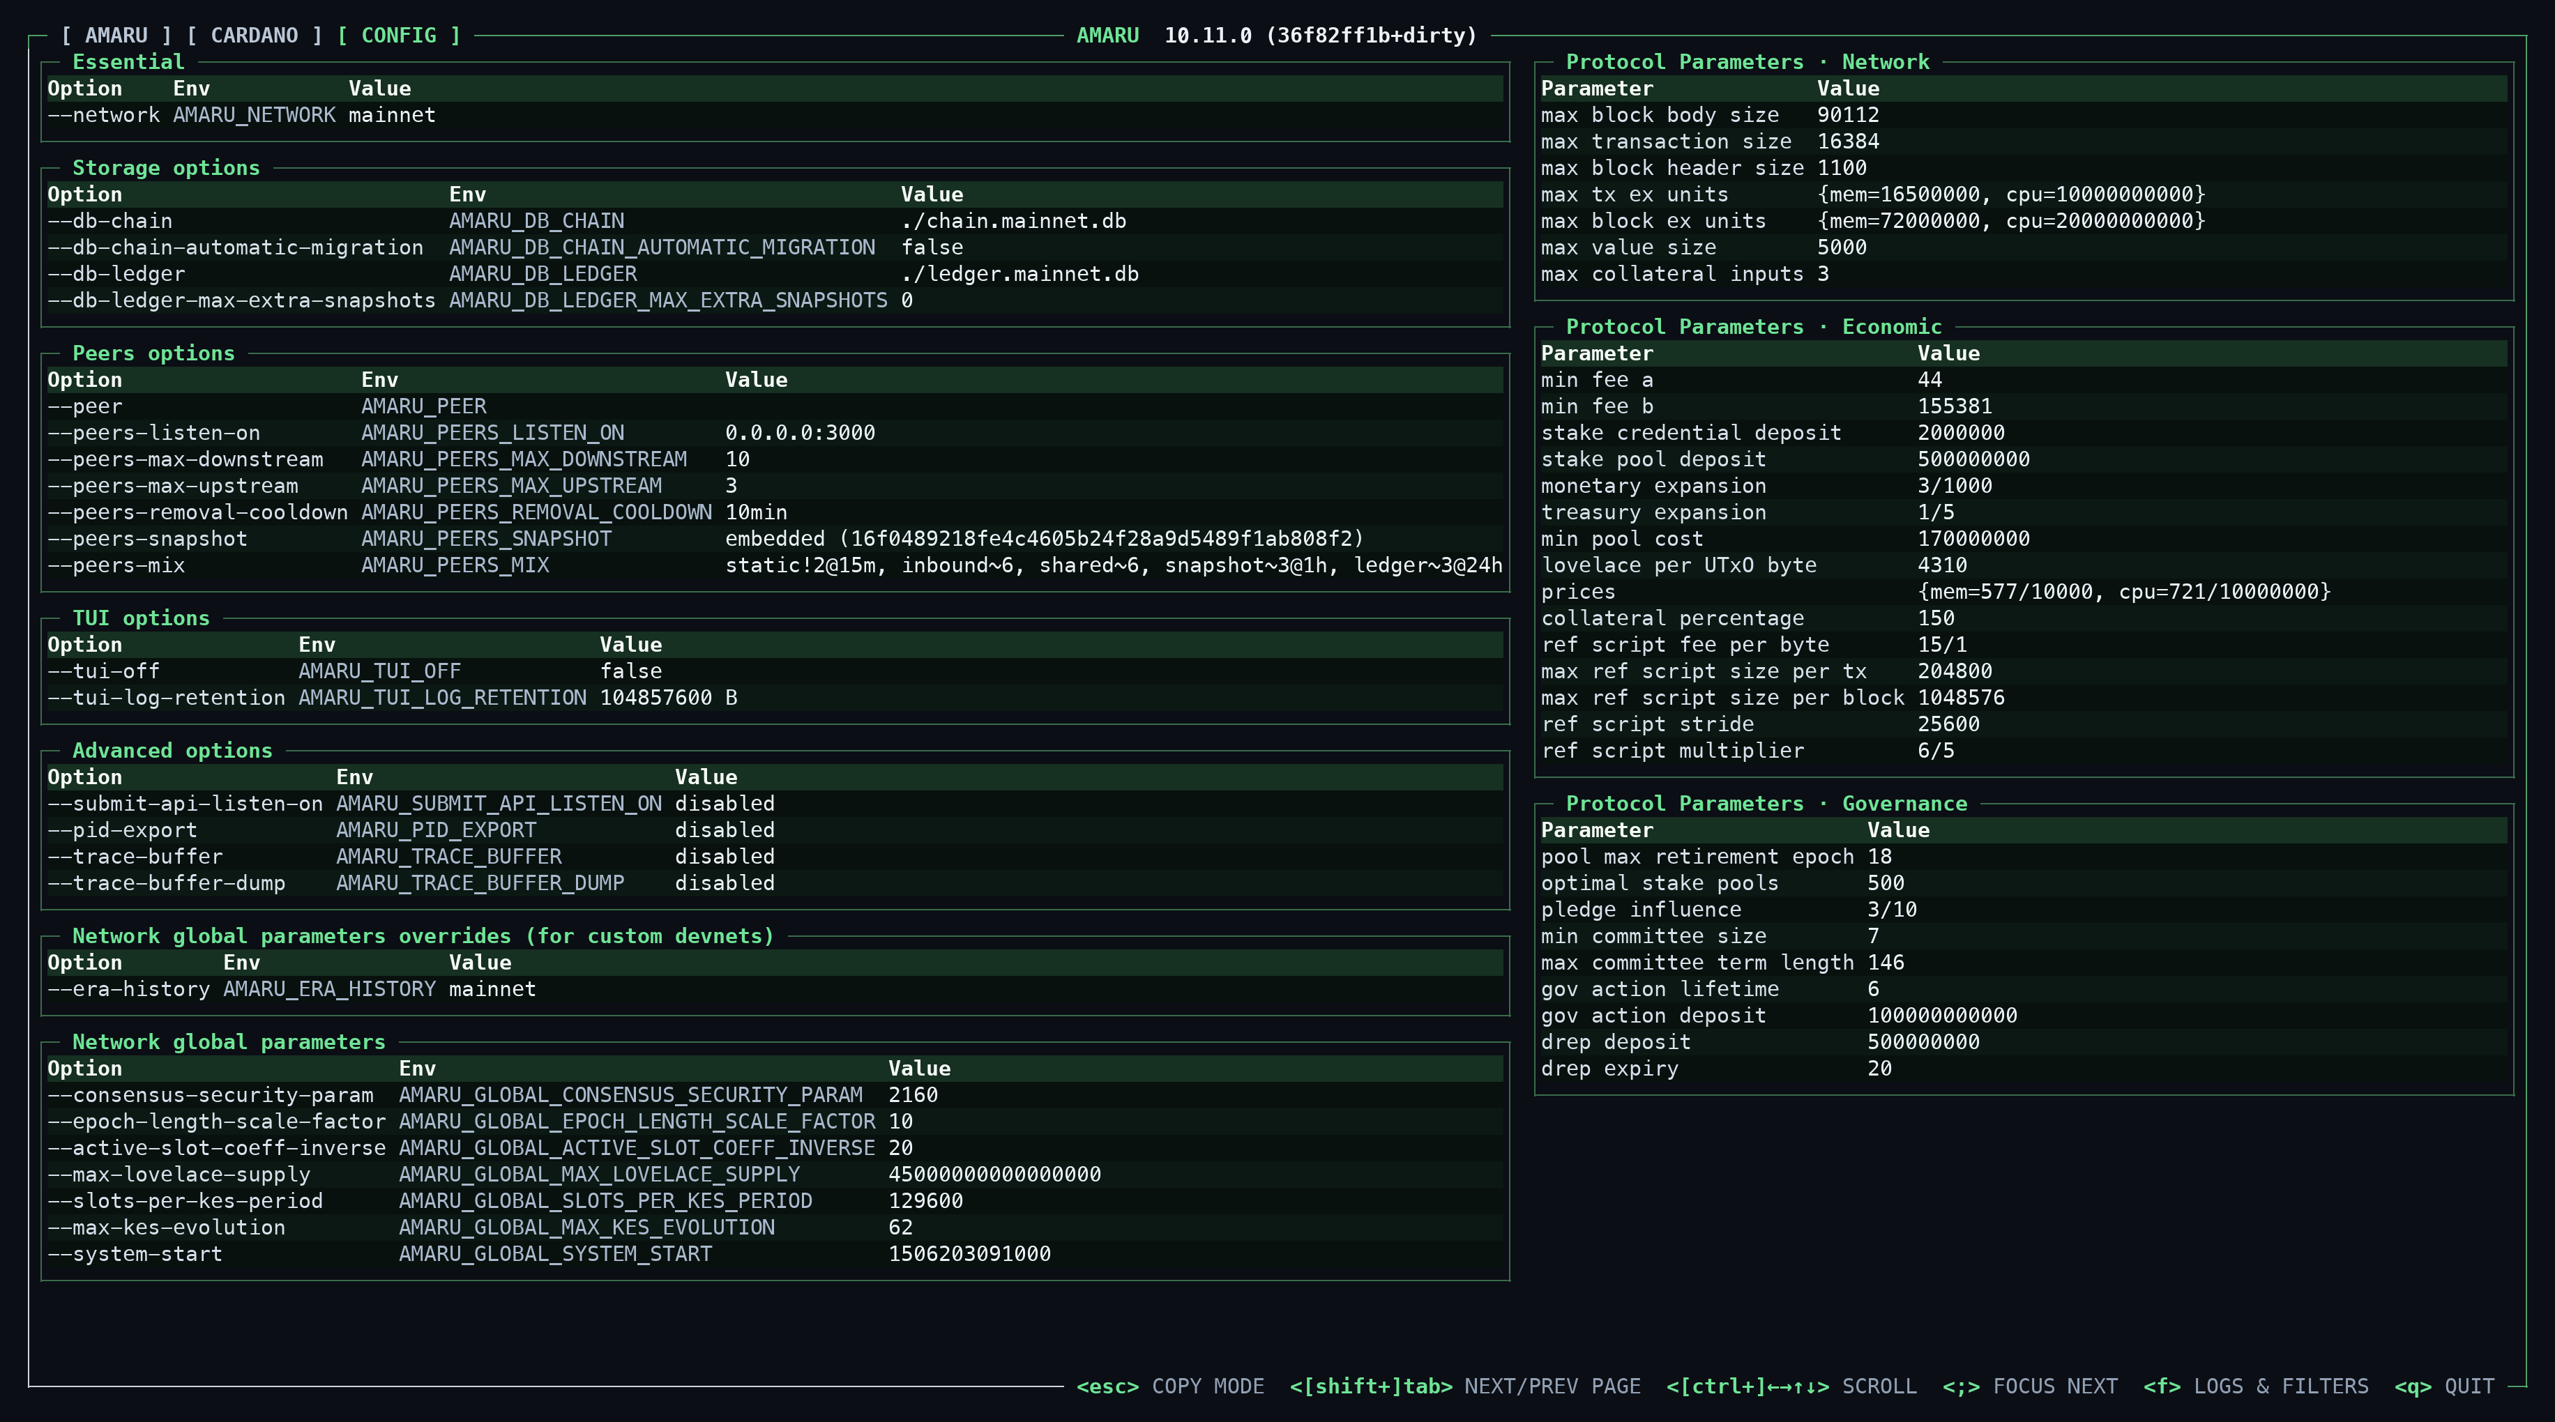Click the max tx ex units value
This screenshot has height=1422, width=2555.
coord(2012,194)
